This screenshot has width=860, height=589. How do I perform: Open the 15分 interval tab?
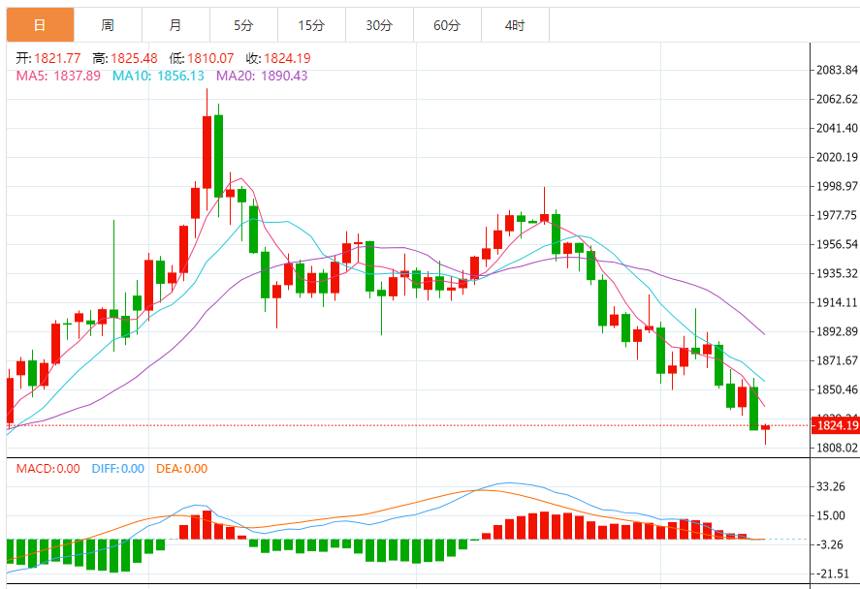click(311, 25)
